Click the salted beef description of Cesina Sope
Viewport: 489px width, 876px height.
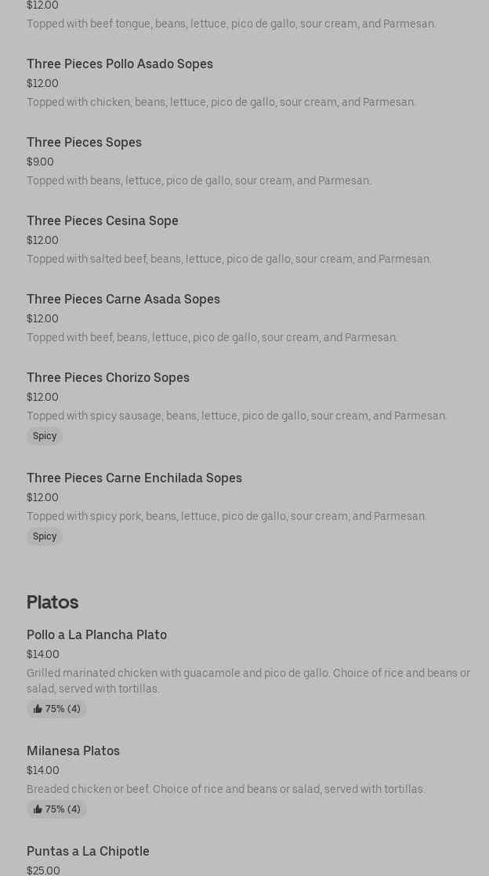[x=229, y=260]
